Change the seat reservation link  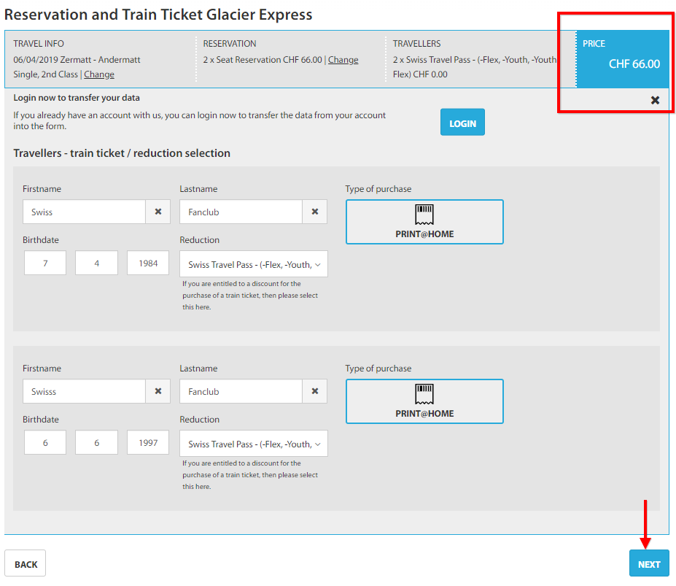coord(343,60)
